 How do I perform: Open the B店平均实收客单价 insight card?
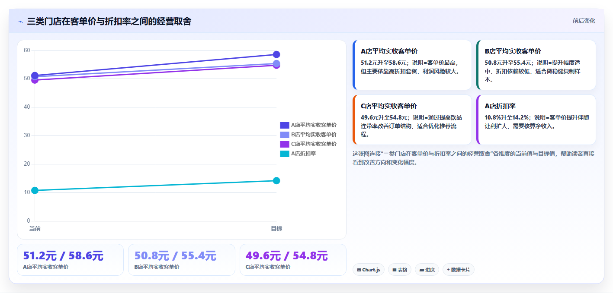[536, 65]
